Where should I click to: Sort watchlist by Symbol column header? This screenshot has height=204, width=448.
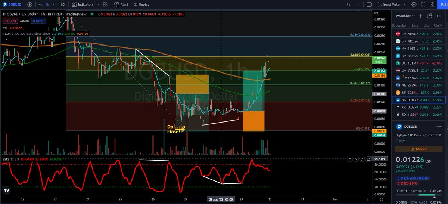click(401, 25)
